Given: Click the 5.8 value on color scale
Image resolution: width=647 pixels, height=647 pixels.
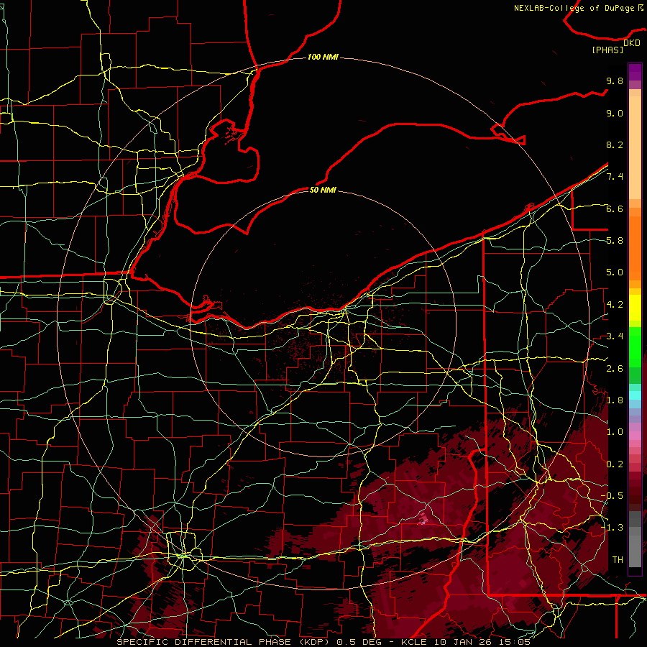Looking at the screenshot, I should click(615, 241).
